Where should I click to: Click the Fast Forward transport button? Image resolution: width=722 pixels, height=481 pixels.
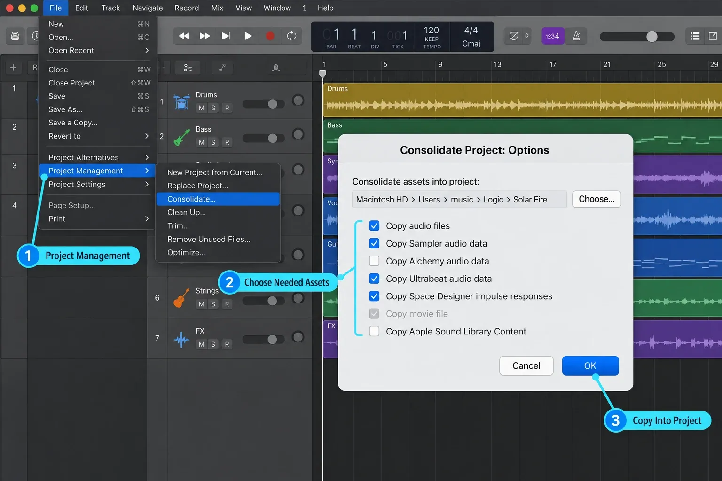click(205, 36)
